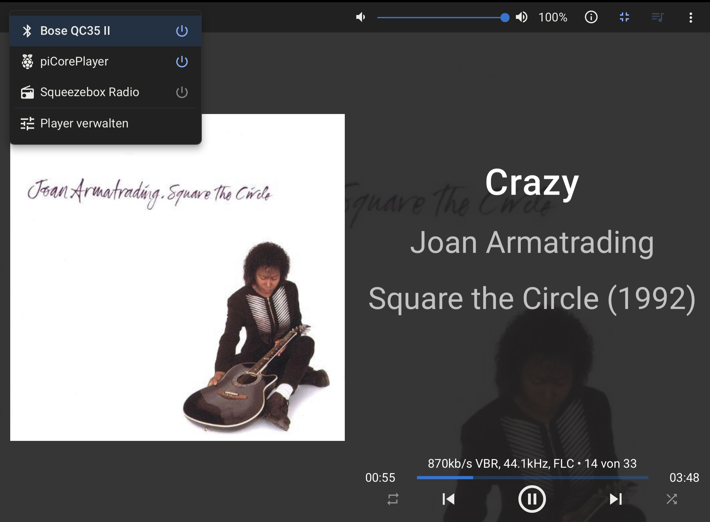Viewport: 710px width, 522px height.
Task: Toggle repeat mode icon
Action: tap(393, 499)
